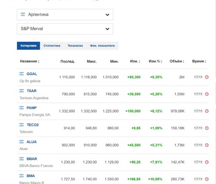Open the ALUA stock link
Viewport: 216px width, 184px height.
point(31,142)
